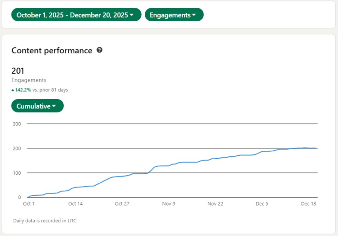This screenshot has height=236, width=338.
Task: Open the Cumulative view dropdown
Action: pyautogui.click(x=37, y=106)
